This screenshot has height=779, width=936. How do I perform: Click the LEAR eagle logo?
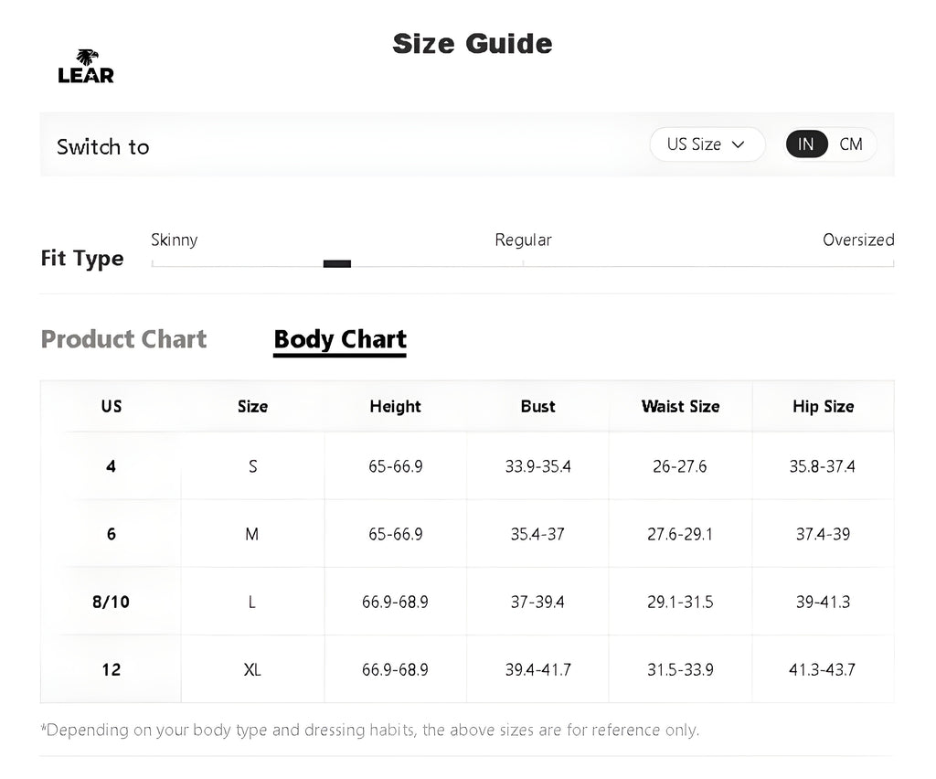pos(86,66)
